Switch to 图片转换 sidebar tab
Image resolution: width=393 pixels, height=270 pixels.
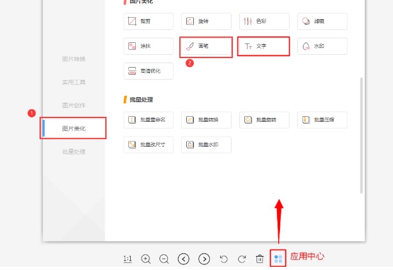[x=74, y=59]
